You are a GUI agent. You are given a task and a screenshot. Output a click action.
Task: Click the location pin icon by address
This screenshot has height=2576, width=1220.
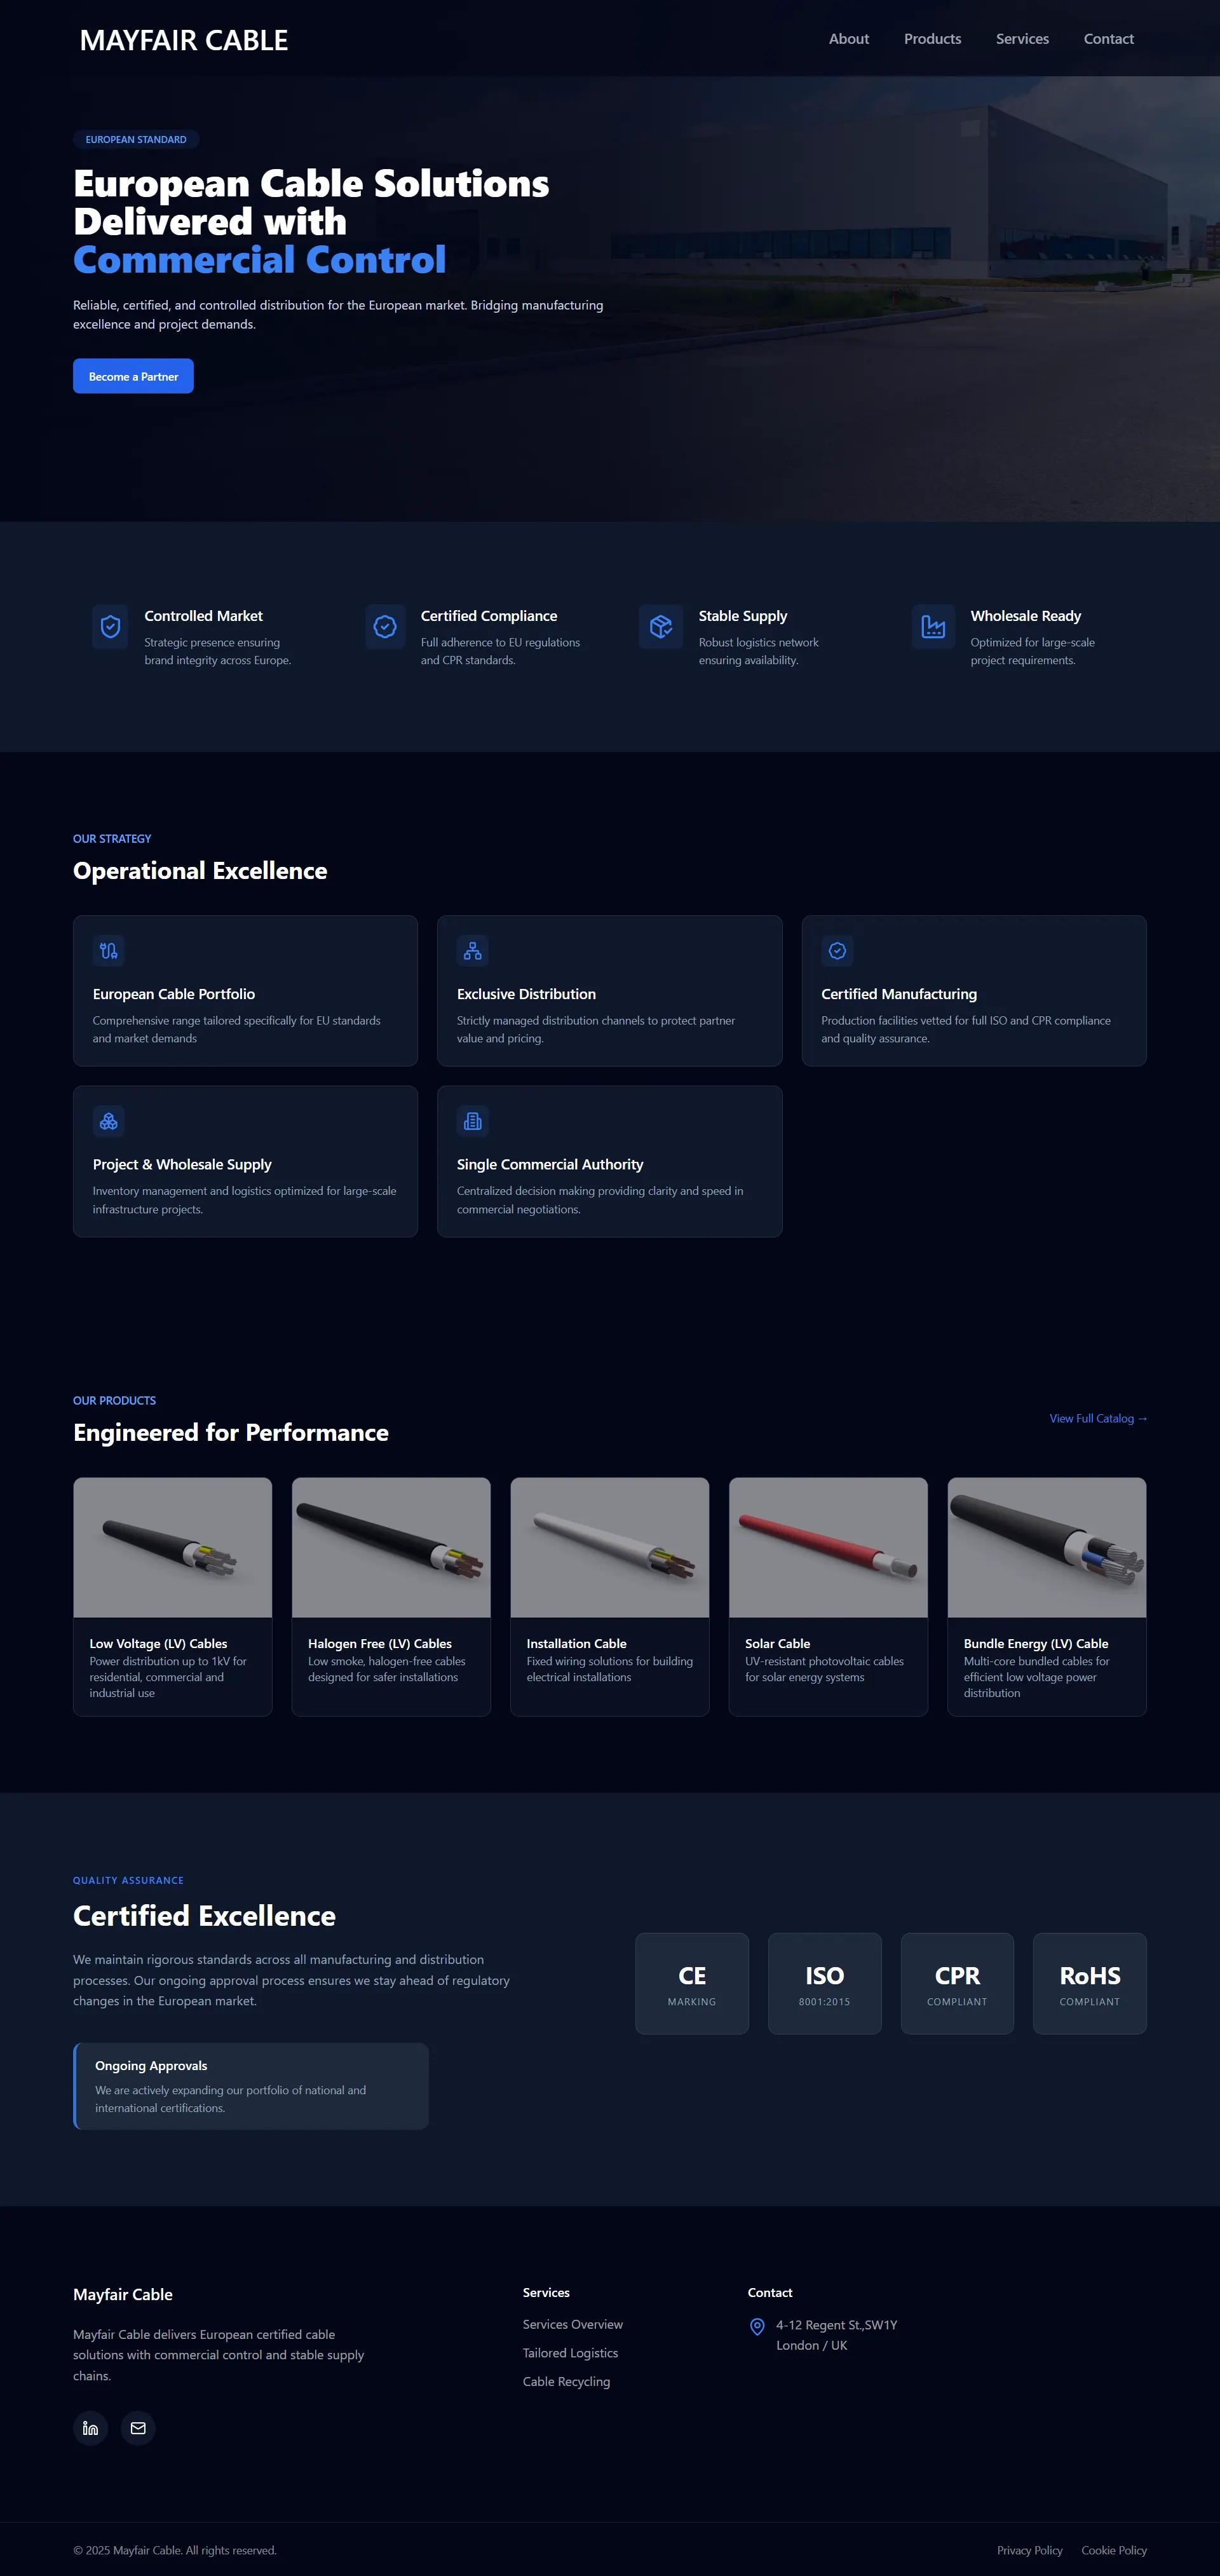(x=757, y=2326)
